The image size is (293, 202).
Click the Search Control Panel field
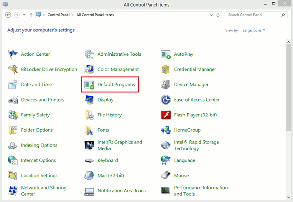tap(256, 15)
